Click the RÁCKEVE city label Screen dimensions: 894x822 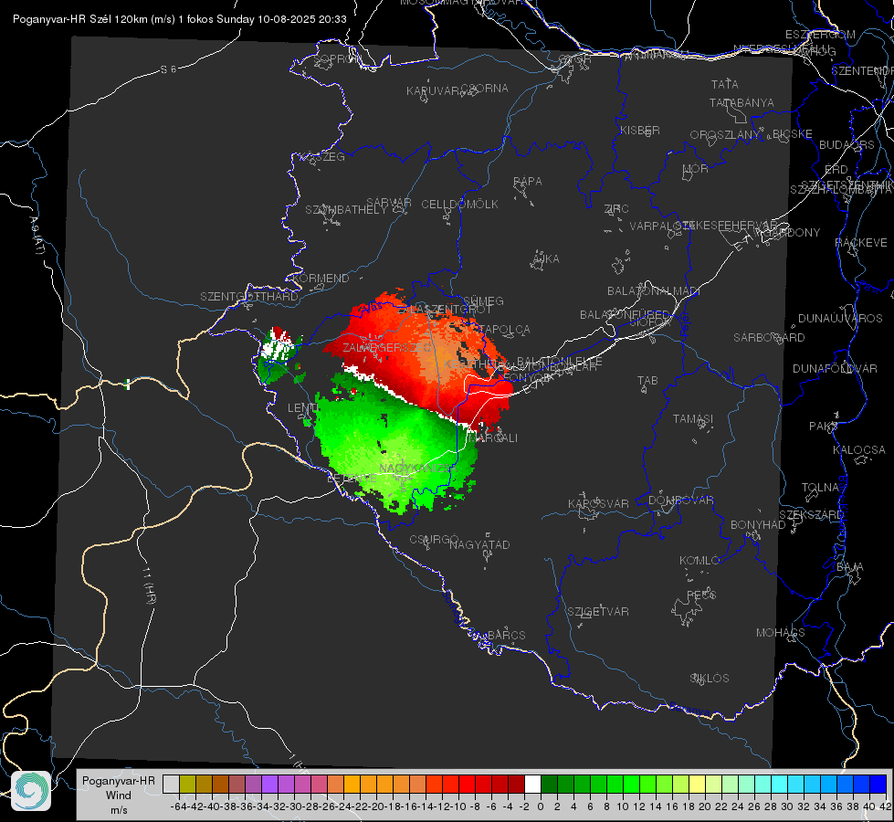861,243
